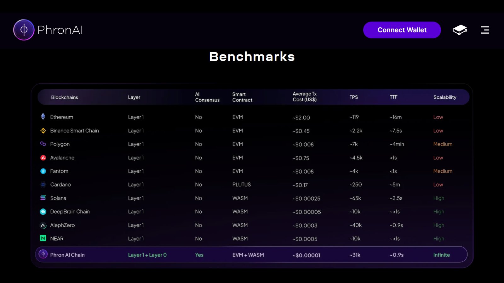Click the Cardano icon
The width and height of the screenshot is (504, 283).
(43, 185)
